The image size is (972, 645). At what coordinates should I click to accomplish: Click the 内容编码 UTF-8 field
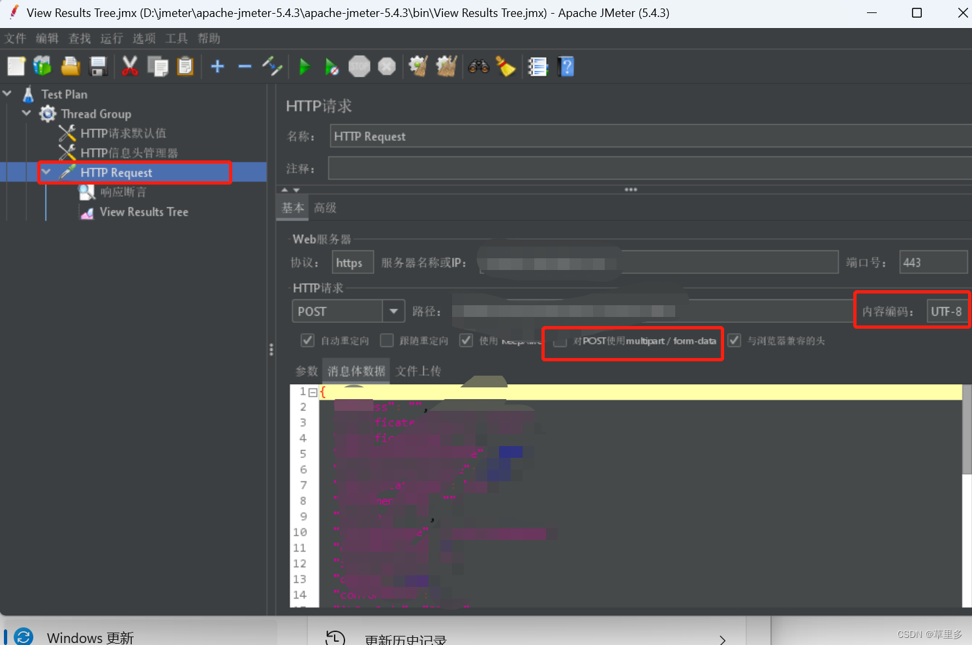point(947,312)
